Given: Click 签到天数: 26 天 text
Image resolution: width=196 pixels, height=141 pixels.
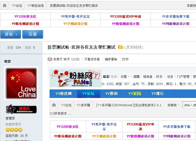Looking at the screenshot, I should coord(17,136).
